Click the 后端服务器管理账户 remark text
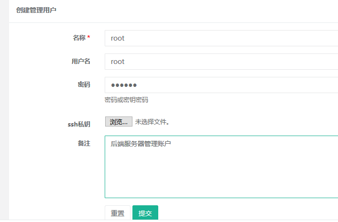This screenshot has width=338, height=222. (141, 143)
